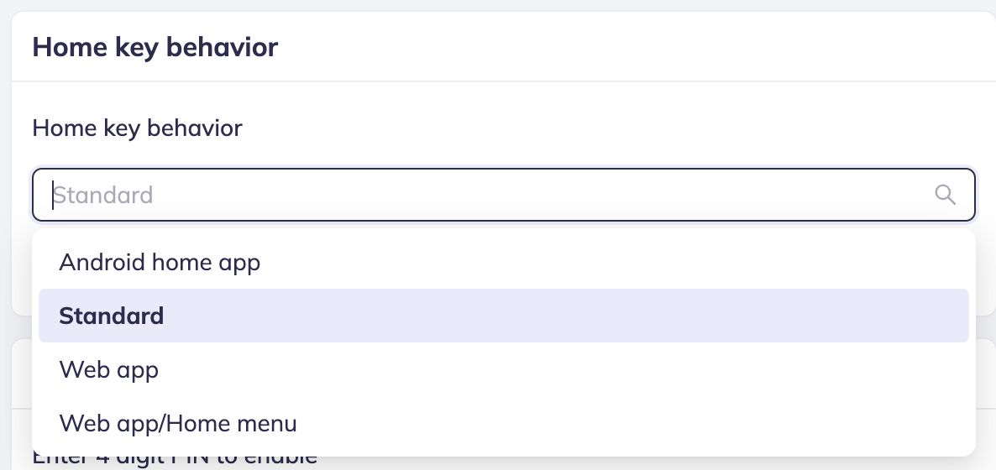Click the Enter 4 digit PIN text

pos(175,461)
